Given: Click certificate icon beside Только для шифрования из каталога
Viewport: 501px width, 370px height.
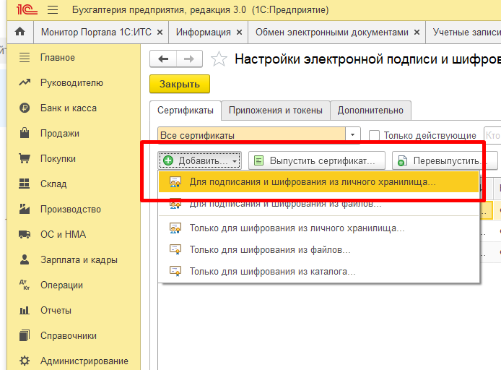Looking at the screenshot, I should coord(175,271).
